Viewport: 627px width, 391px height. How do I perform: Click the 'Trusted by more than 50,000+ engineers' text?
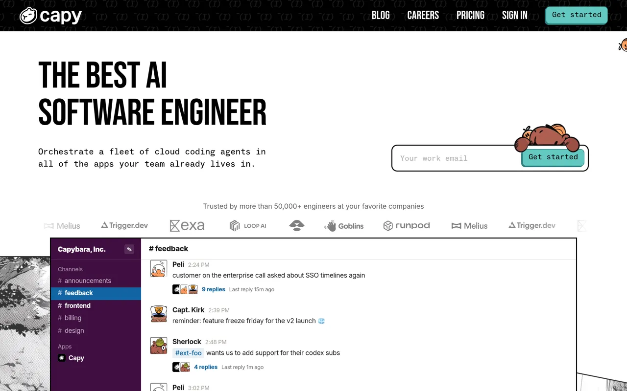(x=313, y=206)
